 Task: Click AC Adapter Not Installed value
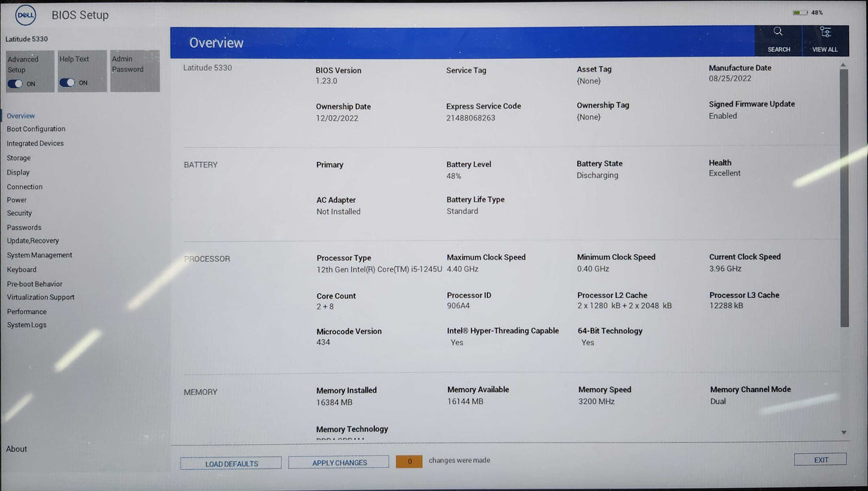(x=338, y=212)
